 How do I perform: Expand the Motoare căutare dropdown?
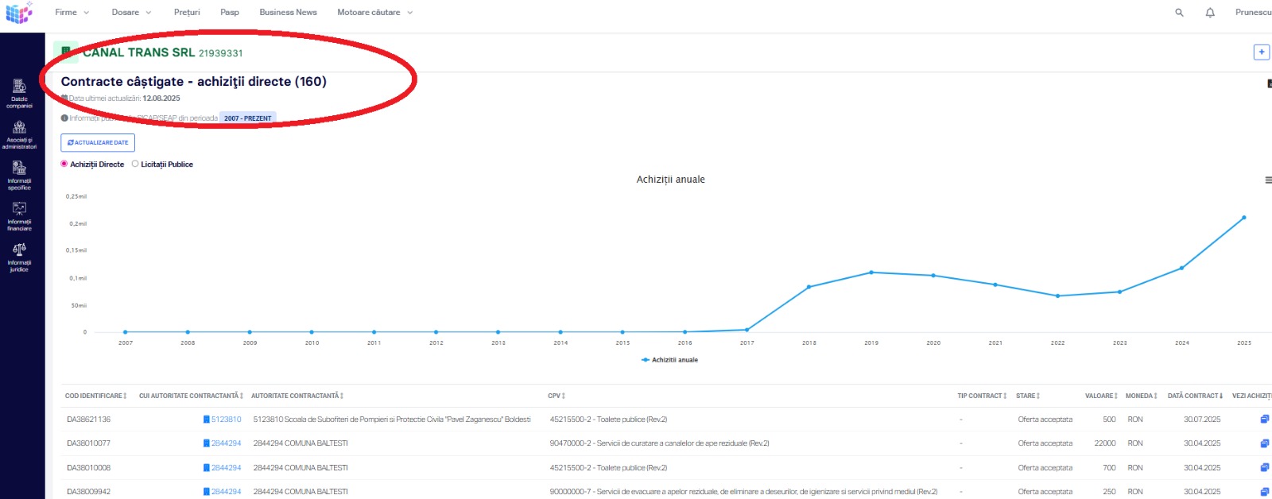click(374, 13)
